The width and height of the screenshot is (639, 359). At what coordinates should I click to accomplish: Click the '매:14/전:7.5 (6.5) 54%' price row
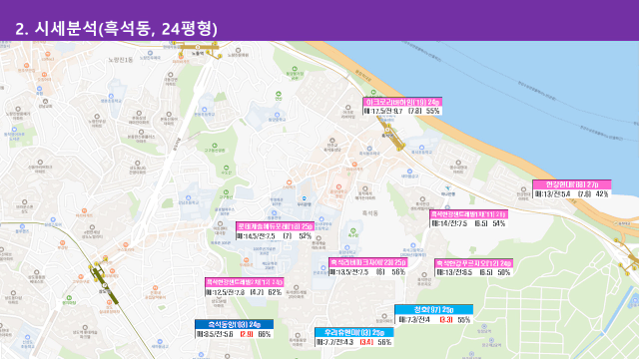pos(468,223)
